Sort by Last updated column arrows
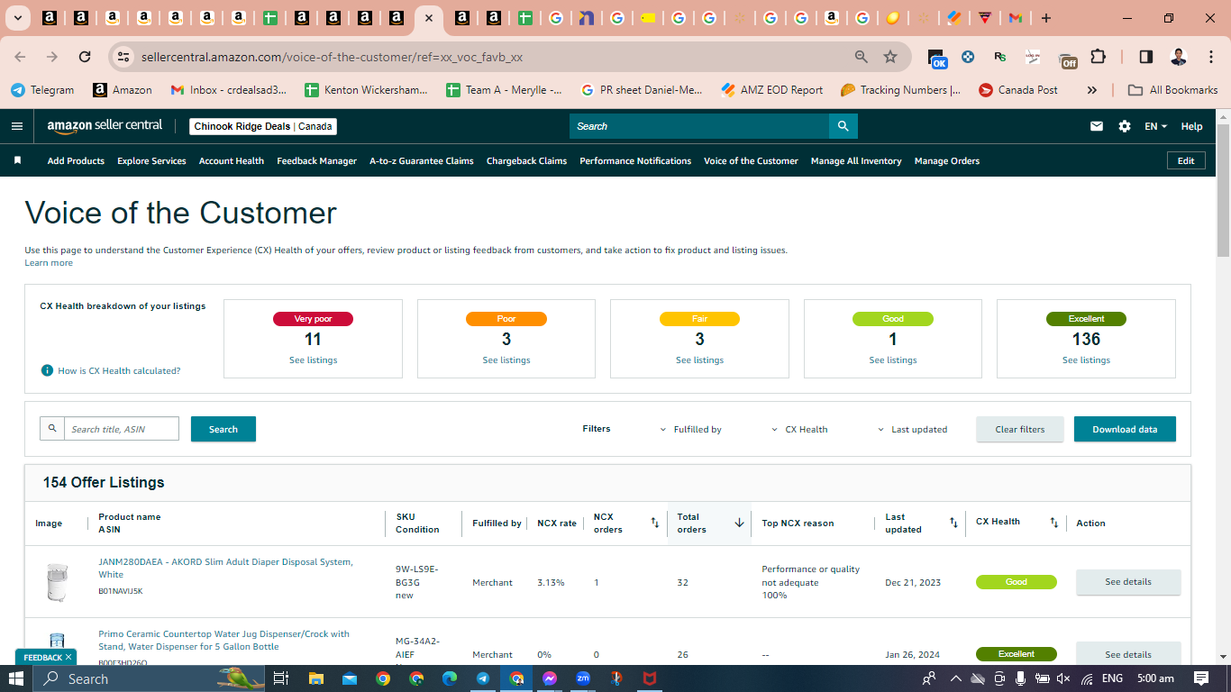 pos(953,523)
